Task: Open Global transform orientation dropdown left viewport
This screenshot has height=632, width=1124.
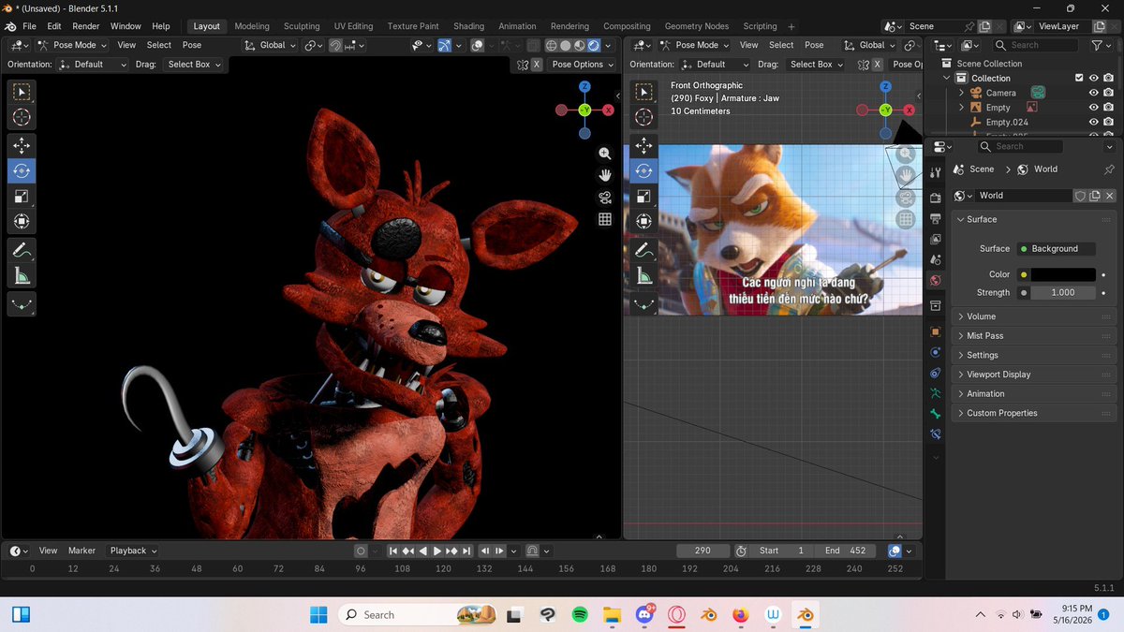Action: coord(270,45)
